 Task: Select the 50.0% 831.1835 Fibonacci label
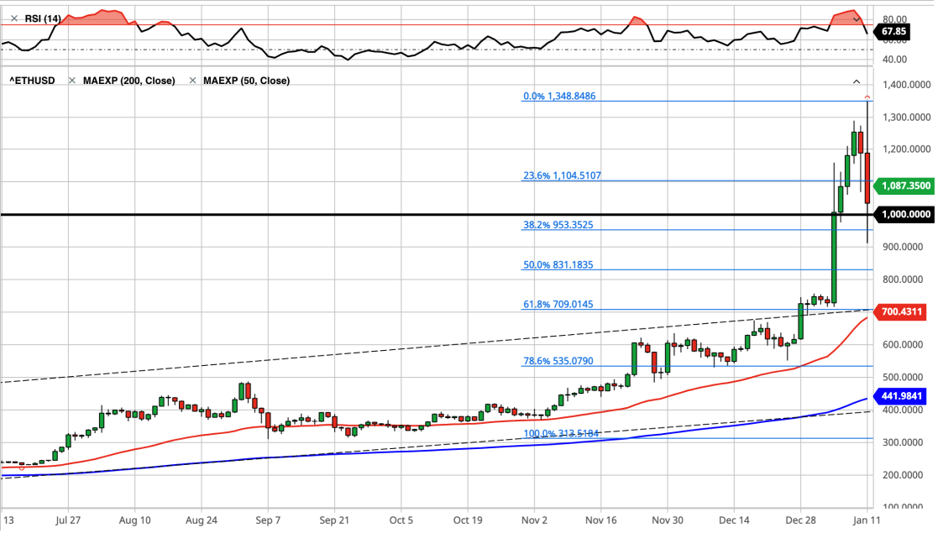(x=558, y=264)
